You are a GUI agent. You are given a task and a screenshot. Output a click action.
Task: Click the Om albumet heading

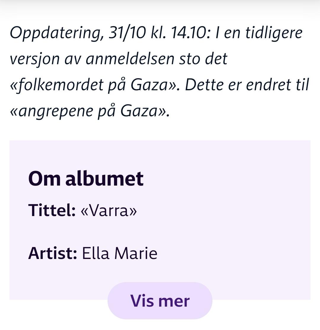(86, 178)
